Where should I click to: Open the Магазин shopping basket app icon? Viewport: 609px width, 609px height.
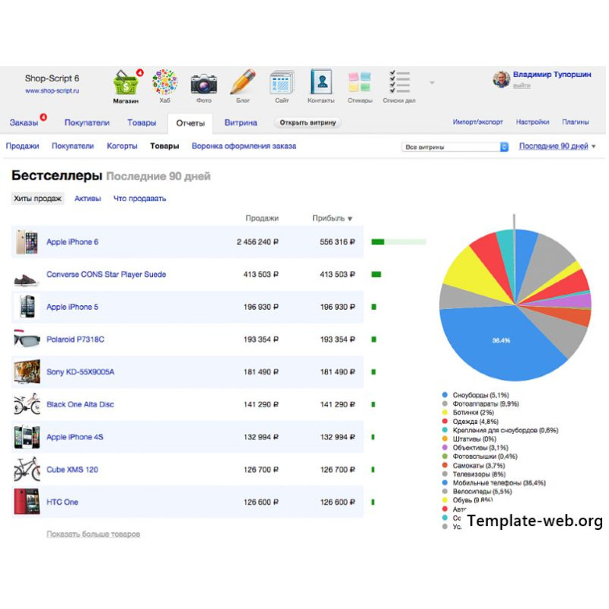click(x=126, y=84)
